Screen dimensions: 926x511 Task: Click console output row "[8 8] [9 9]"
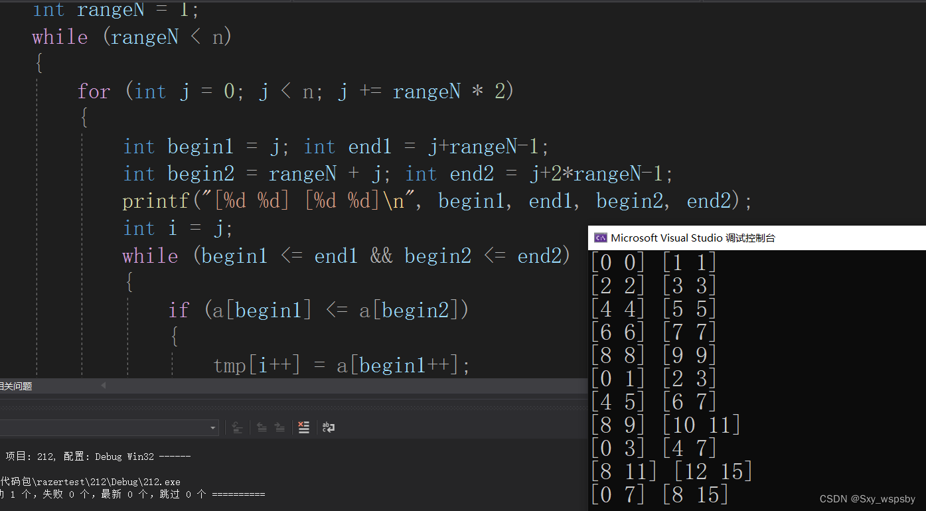653,356
